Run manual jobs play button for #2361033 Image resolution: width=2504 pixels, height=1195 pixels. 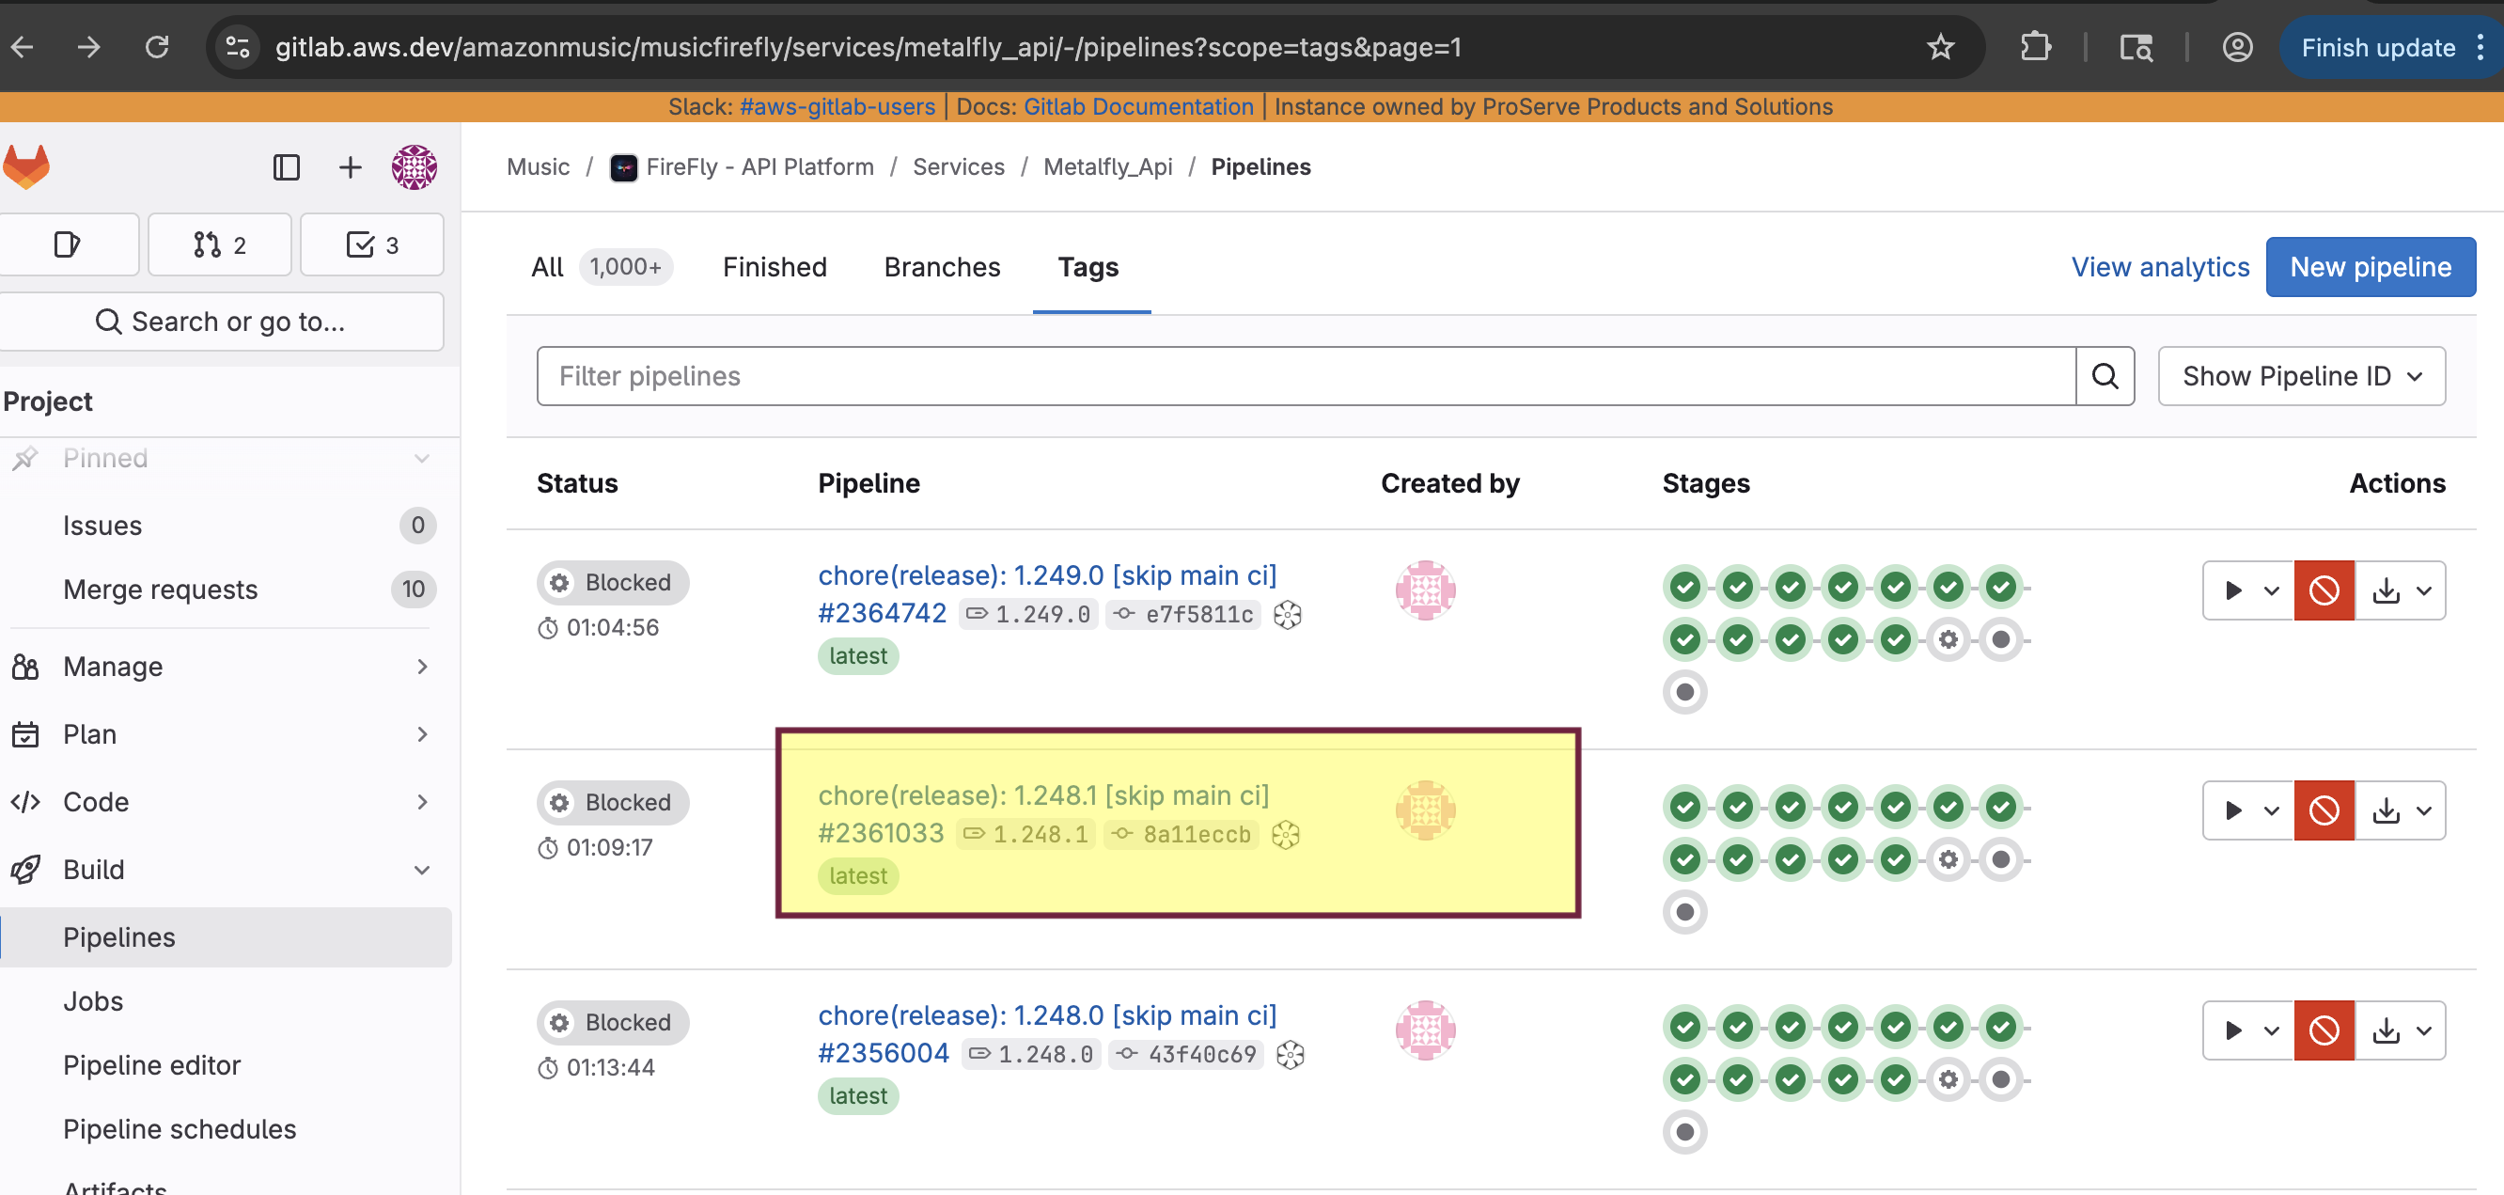click(x=2234, y=810)
